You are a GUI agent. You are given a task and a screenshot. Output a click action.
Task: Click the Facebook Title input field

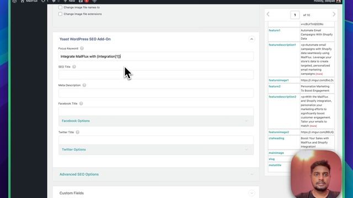tap(156, 112)
